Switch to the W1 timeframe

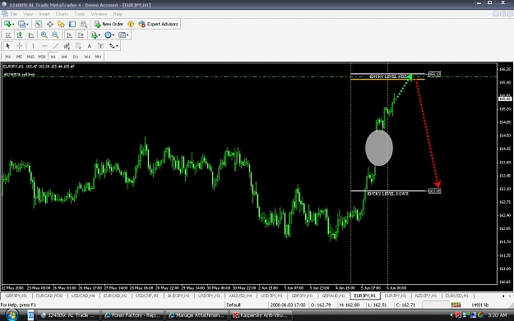pos(87,57)
